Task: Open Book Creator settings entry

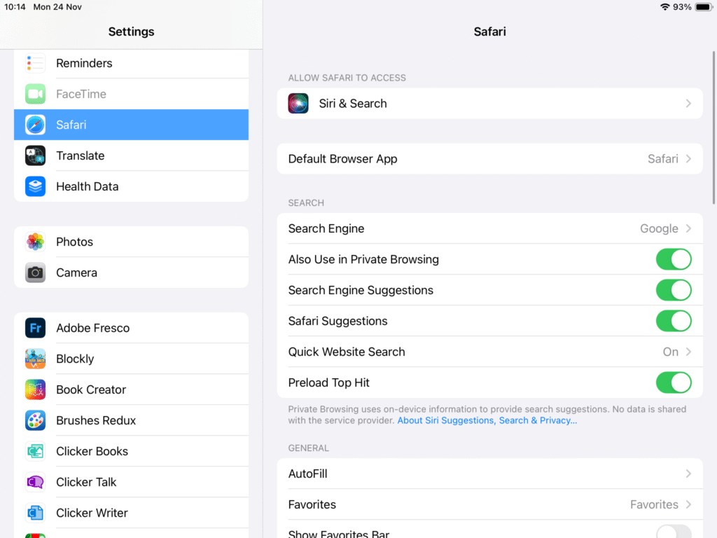Action: coord(91,389)
